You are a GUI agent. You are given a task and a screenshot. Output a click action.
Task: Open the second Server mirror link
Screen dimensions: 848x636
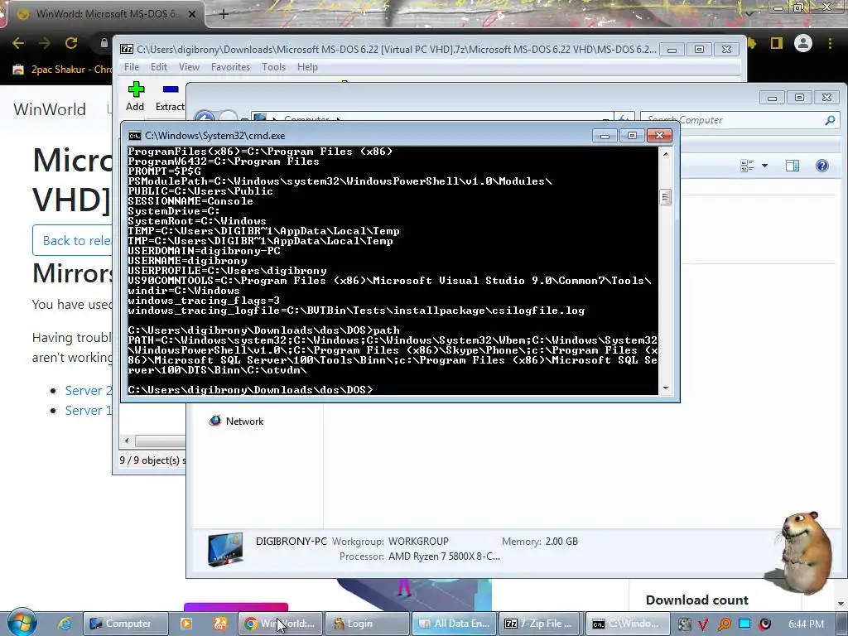point(89,411)
